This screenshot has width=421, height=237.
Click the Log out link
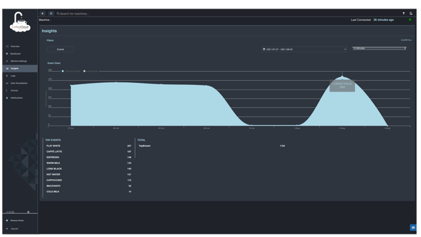(14, 228)
